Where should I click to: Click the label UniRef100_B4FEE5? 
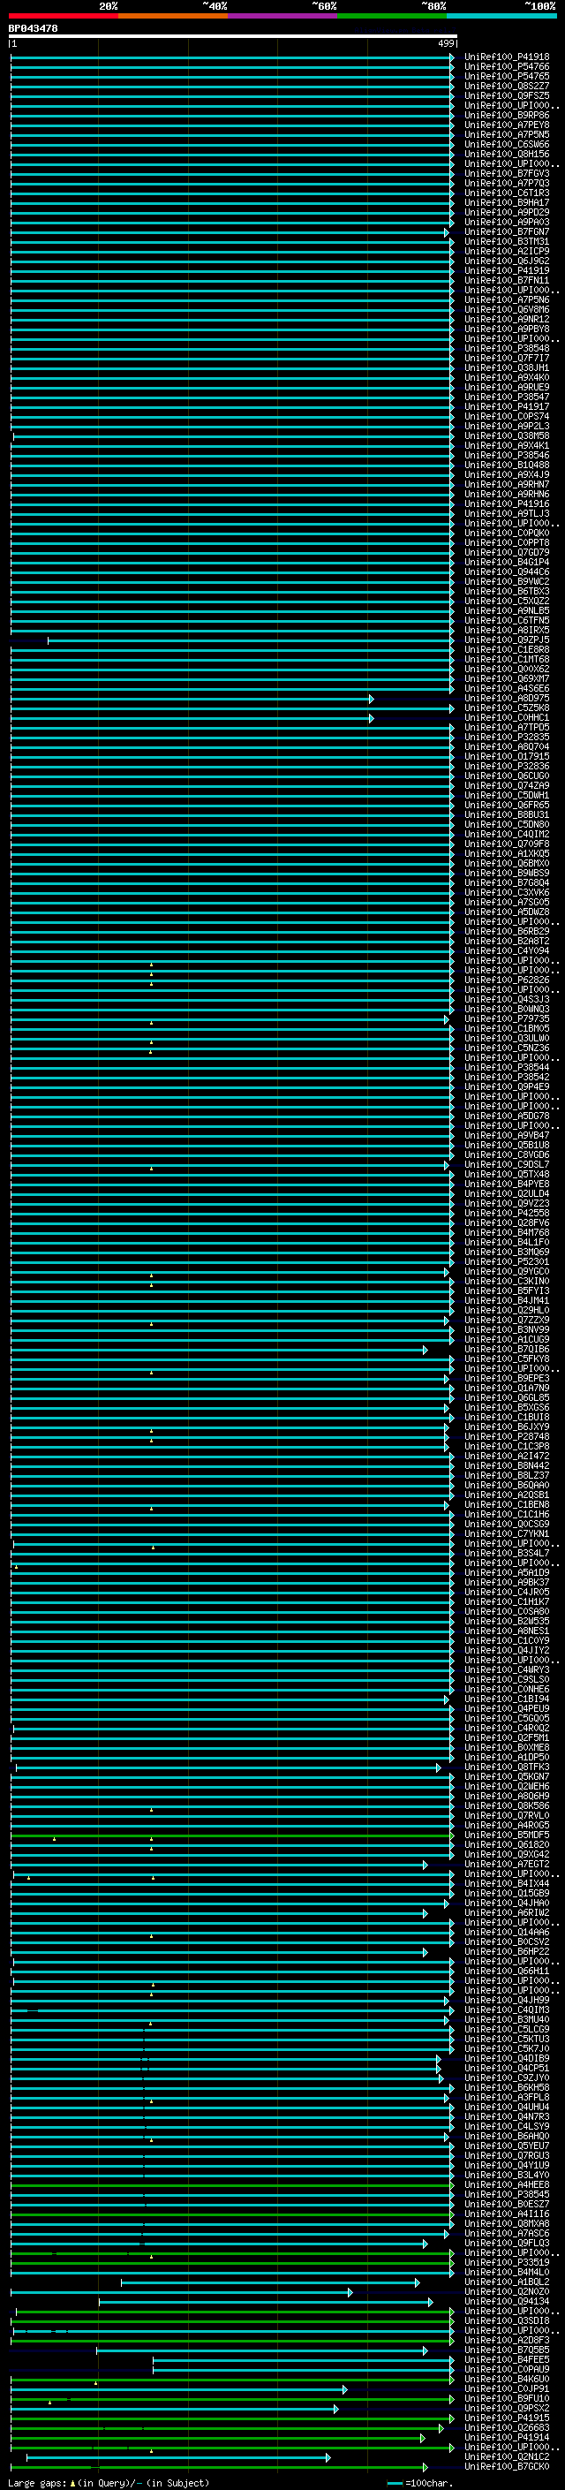pos(507,2359)
